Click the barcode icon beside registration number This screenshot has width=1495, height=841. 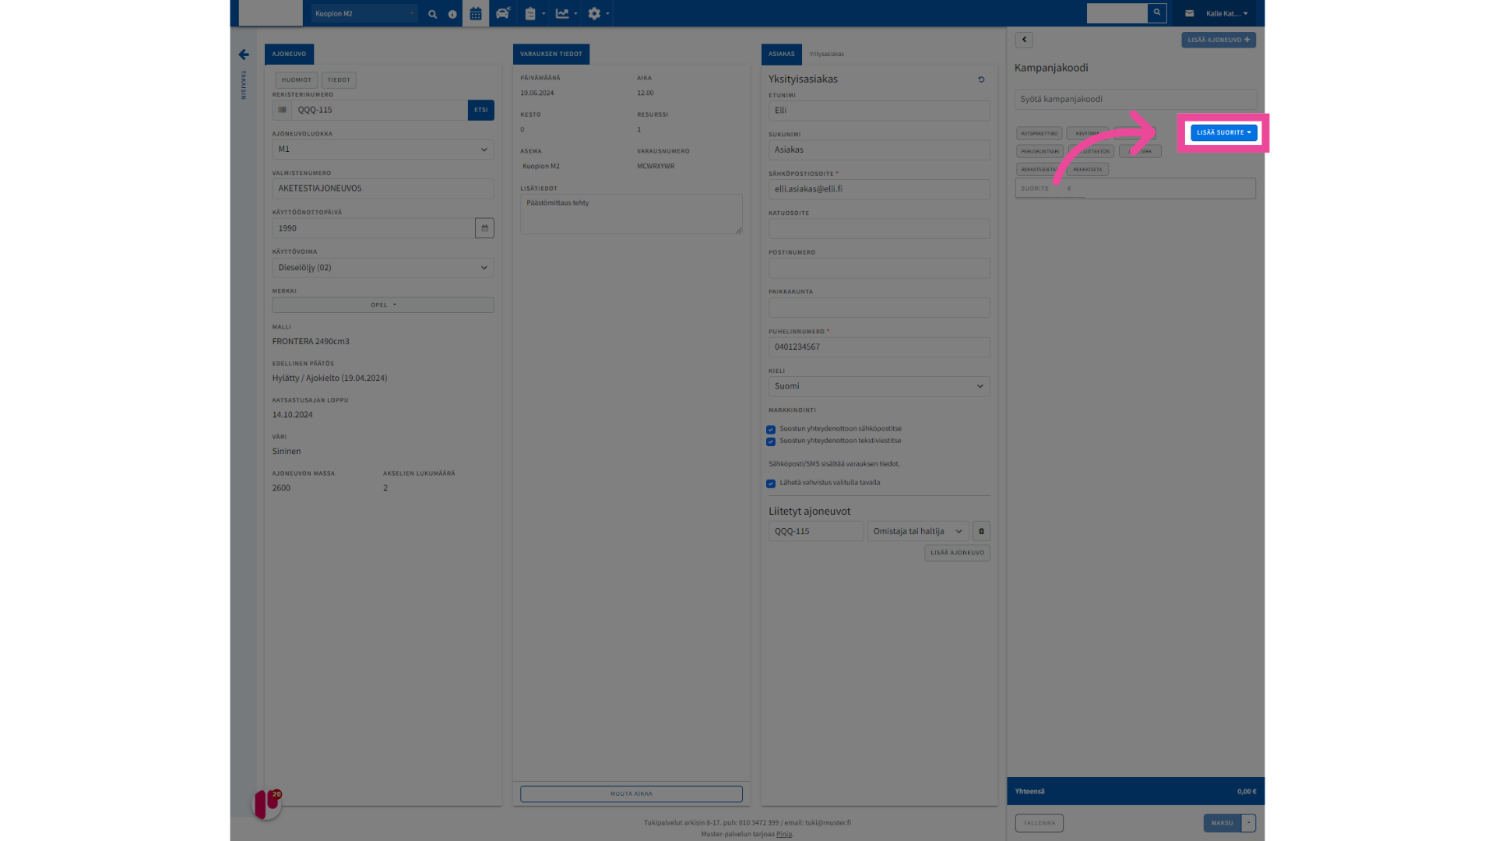(x=283, y=110)
